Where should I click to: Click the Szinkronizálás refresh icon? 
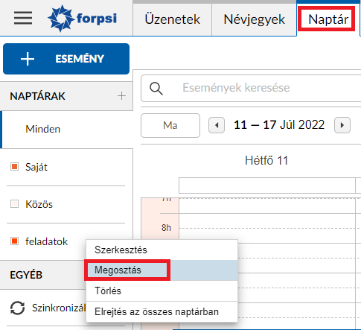tap(17, 308)
